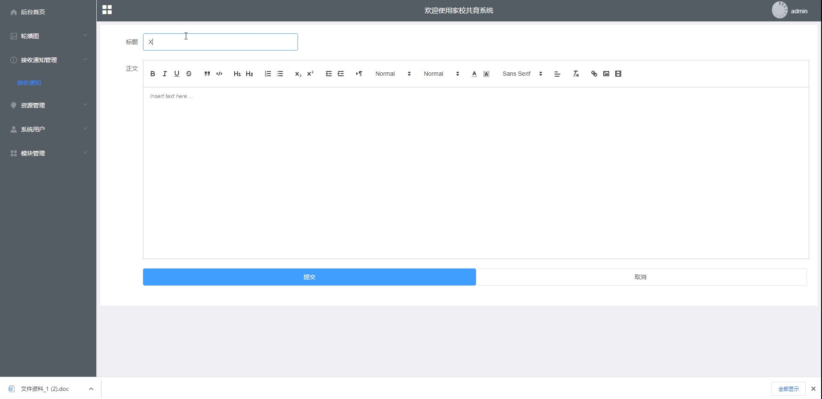Click the user icon next to 系统用户

click(x=14, y=129)
